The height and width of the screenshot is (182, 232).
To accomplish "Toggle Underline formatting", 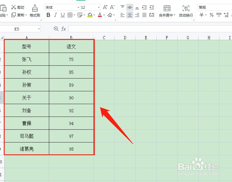I will tap(63, 15).
